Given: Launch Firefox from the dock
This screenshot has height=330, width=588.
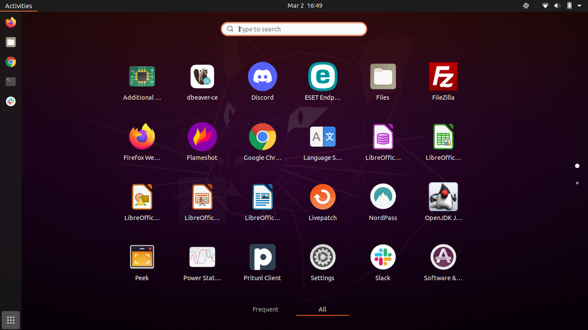Looking at the screenshot, I should pos(10,22).
